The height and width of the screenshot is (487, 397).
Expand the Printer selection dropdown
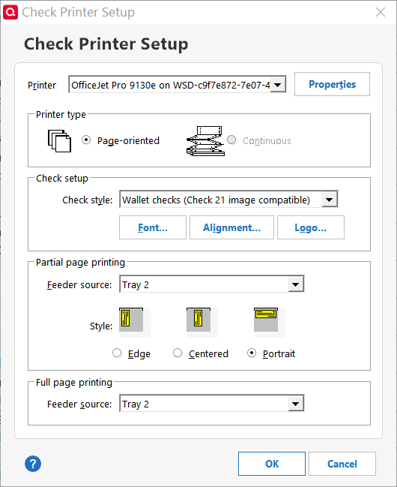click(278, 85)
